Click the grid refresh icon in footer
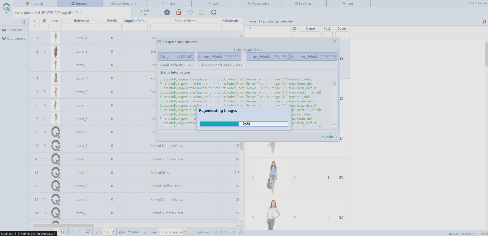 coord(88,232)
